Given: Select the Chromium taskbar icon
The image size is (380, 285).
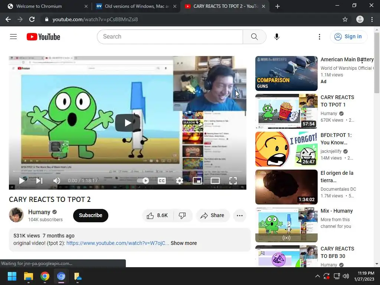Looking at the screenshot, I should [61, 276].
